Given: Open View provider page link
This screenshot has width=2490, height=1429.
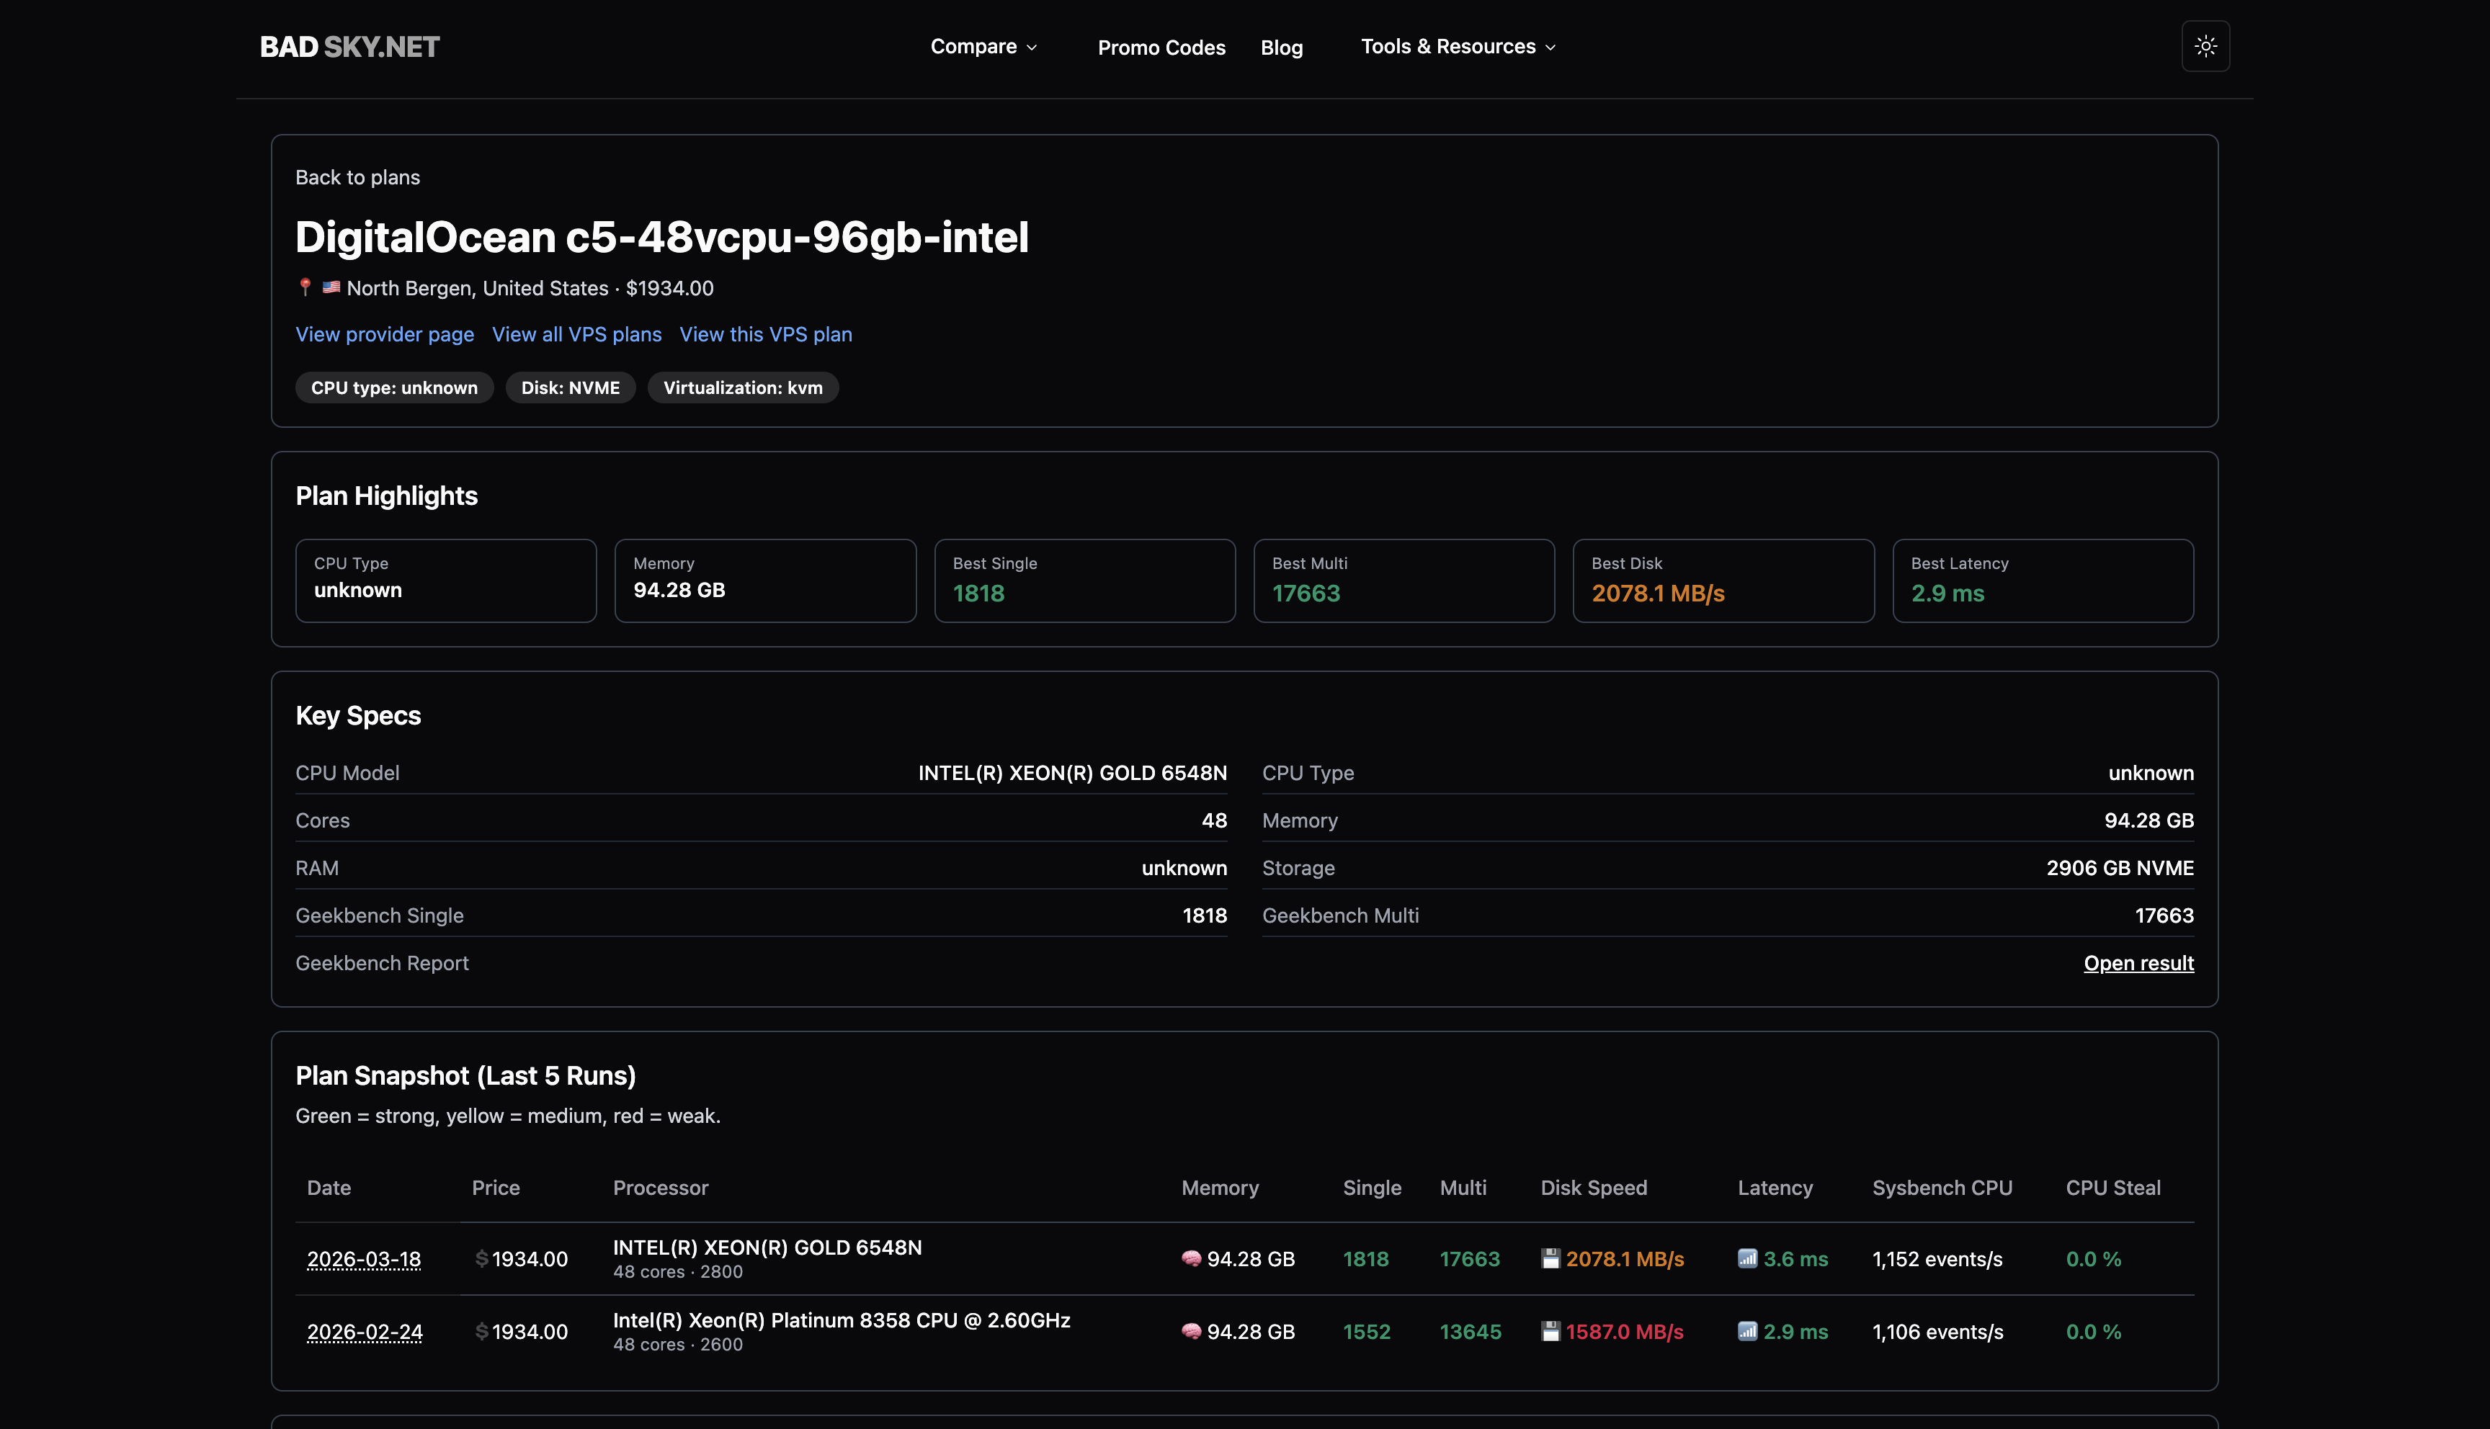Looking at the screenshot, I should [x=385, y=333].
